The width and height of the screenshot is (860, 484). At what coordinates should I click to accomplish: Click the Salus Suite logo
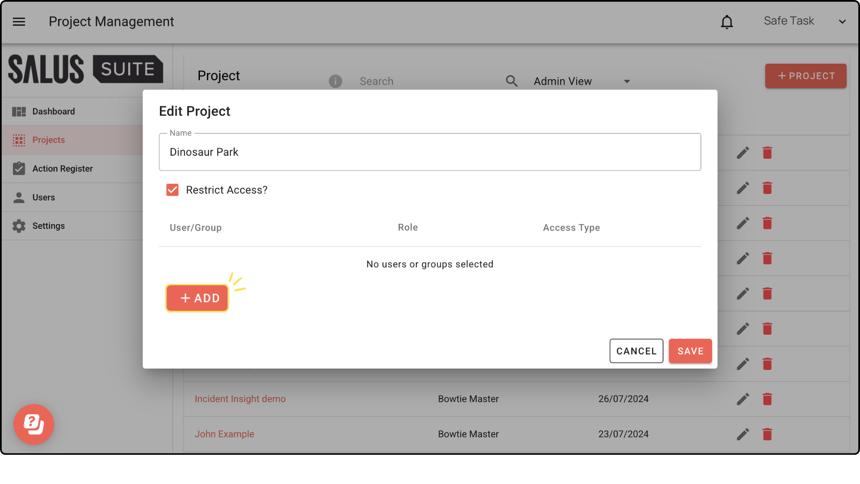pyautogui.click(x=86, y=69)
